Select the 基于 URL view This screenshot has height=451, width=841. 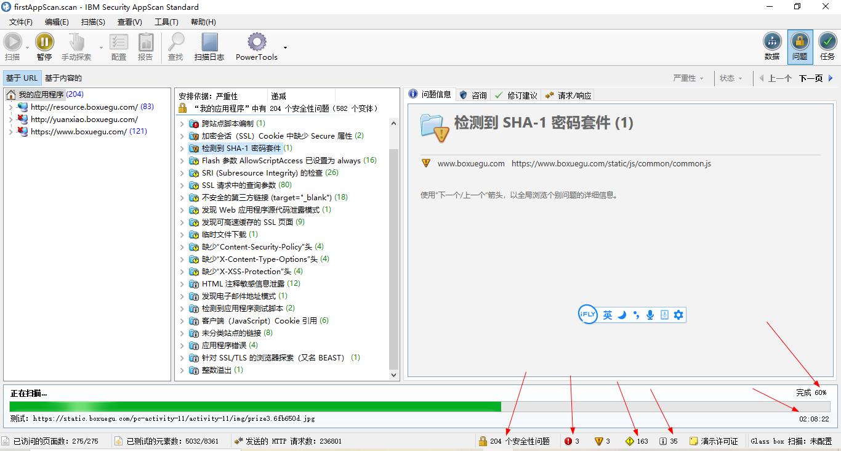coord(22,78)
